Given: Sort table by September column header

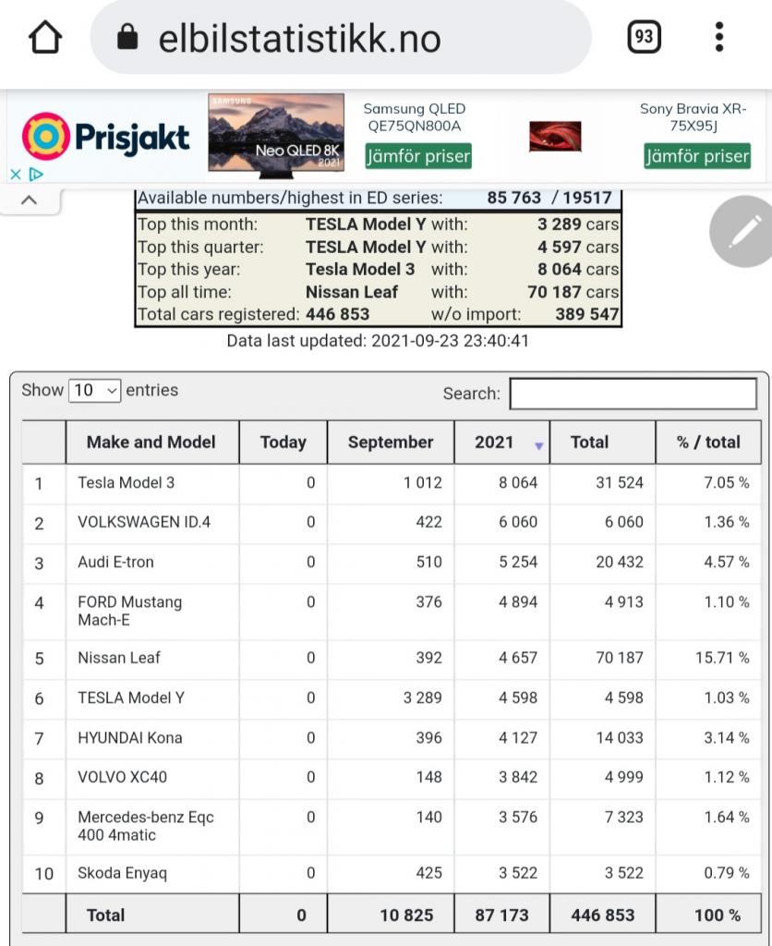Looking at the screenshot, I should pos(390,443).
